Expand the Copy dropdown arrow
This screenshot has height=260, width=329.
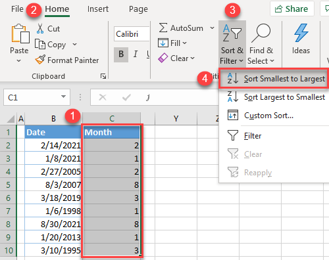click(x=74, y=44)
